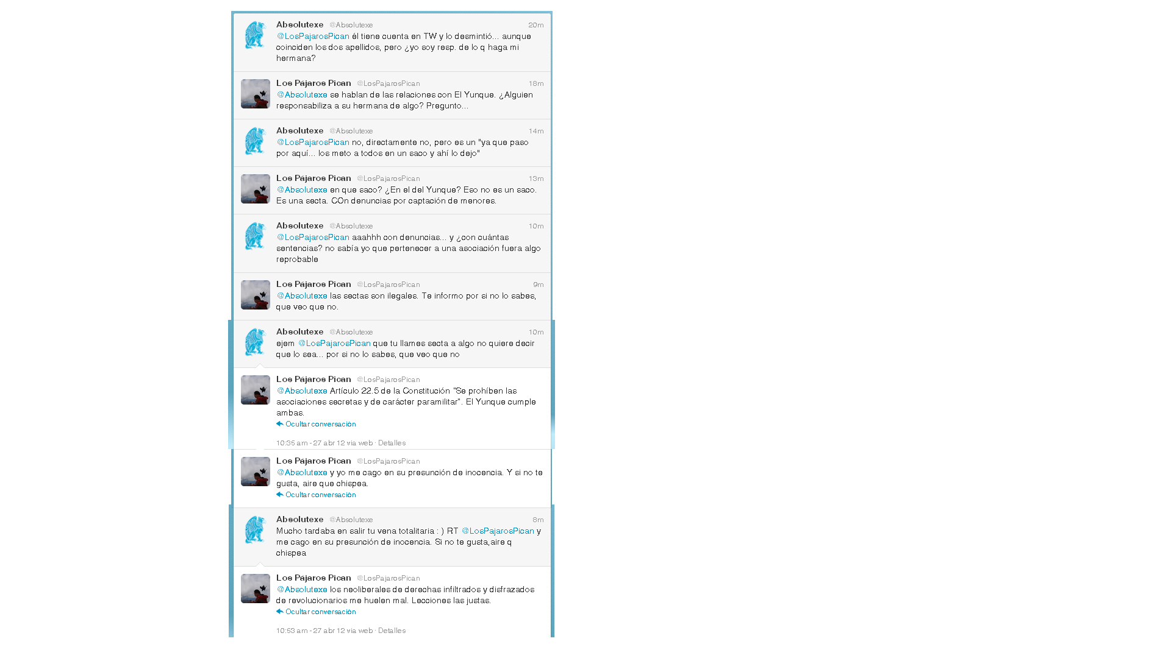This screenshot has height=658, width=1171.
Task: Click Absolutexe griffin avatar in the 14m tweet
Action: (255, 141)
